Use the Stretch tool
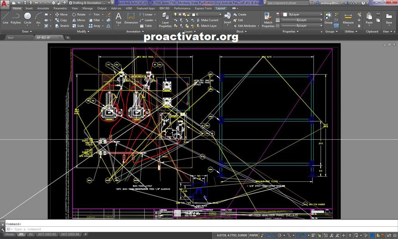Screen dimensions: 398x239 [x=62, y=25]
